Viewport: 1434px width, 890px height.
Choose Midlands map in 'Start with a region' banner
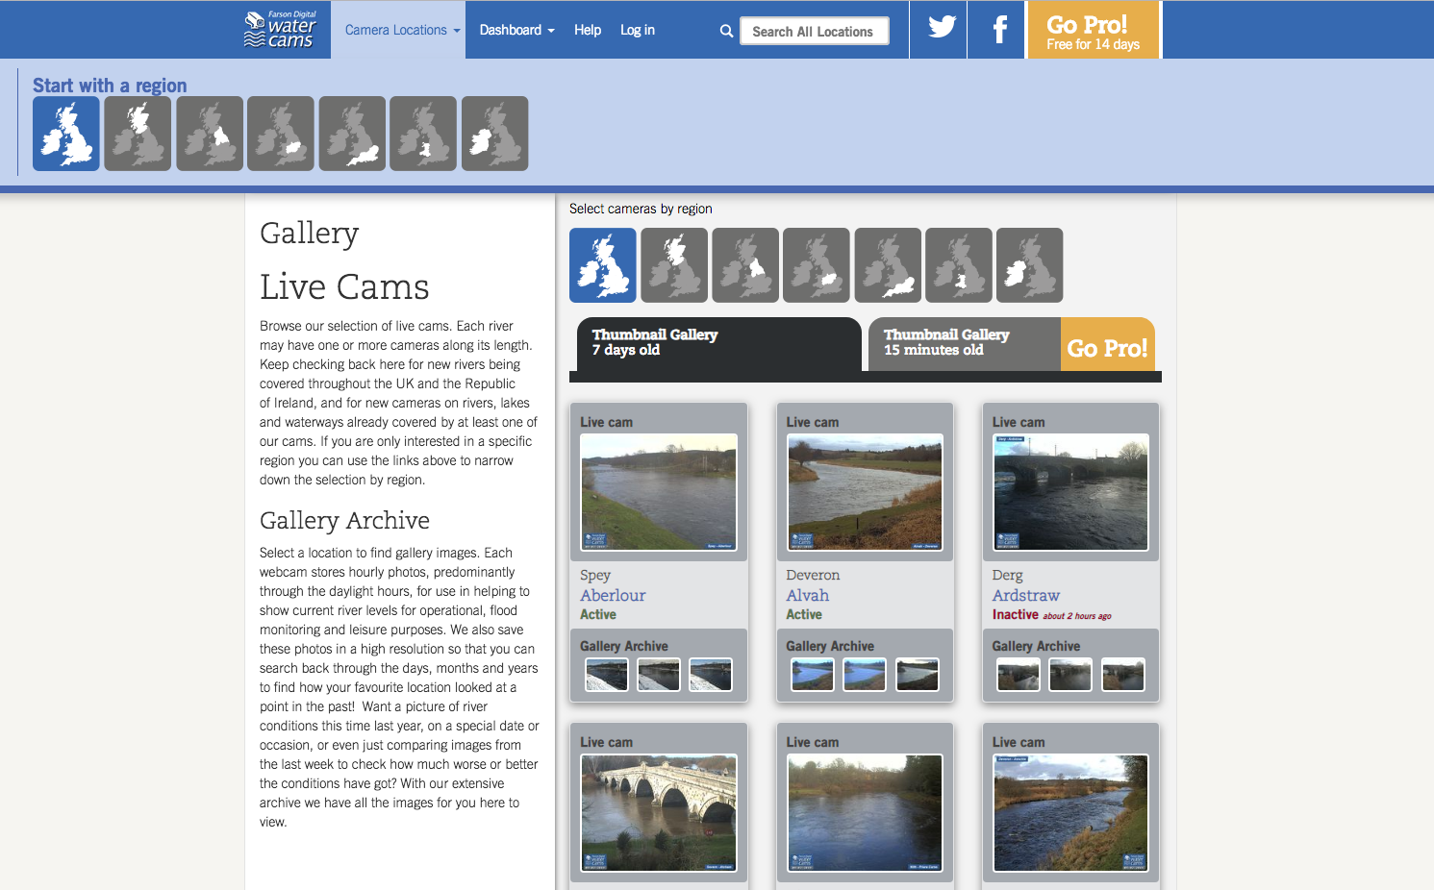[x=281, y=134]
